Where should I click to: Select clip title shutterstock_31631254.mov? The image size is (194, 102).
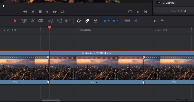(x=96, y=53)
